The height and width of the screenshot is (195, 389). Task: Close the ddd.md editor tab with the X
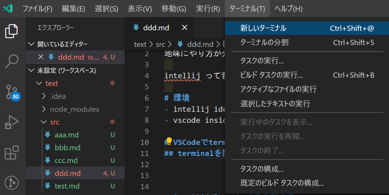pyautogui.click(x=184, y=28)
